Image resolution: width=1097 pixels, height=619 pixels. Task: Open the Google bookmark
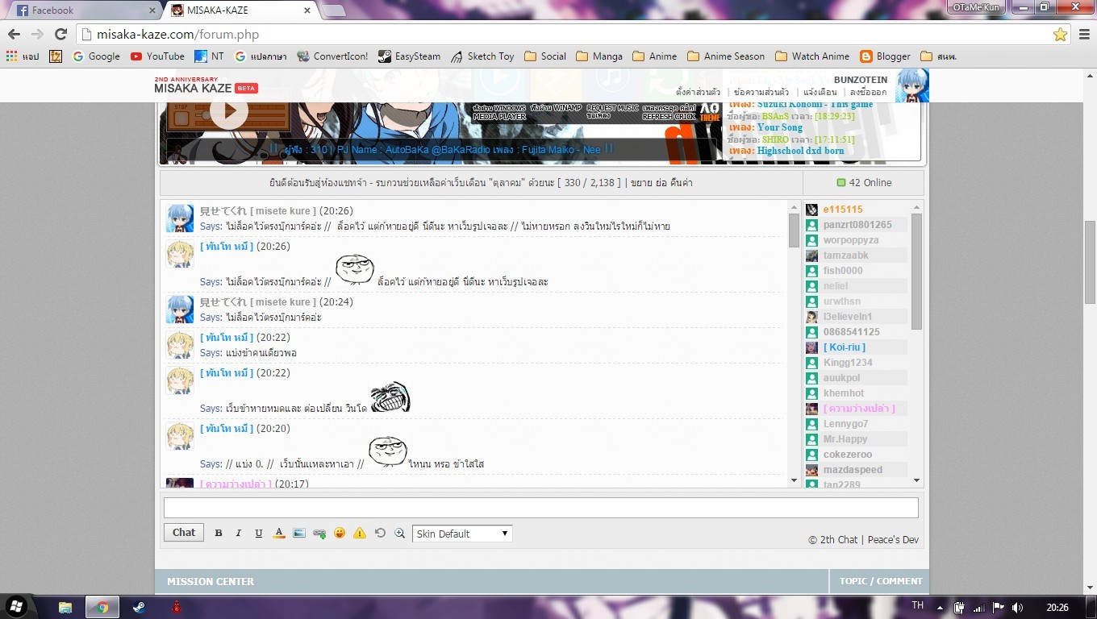pos(96,56)
